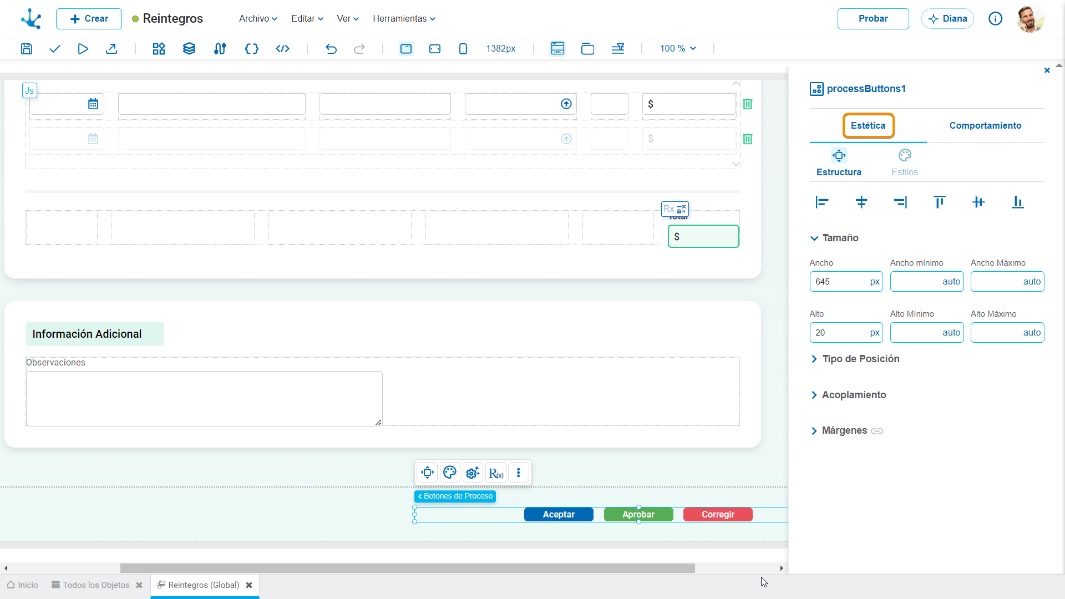Screen dimensions: 1065x599
Task: Align element to the right
Action: (900, 202)
